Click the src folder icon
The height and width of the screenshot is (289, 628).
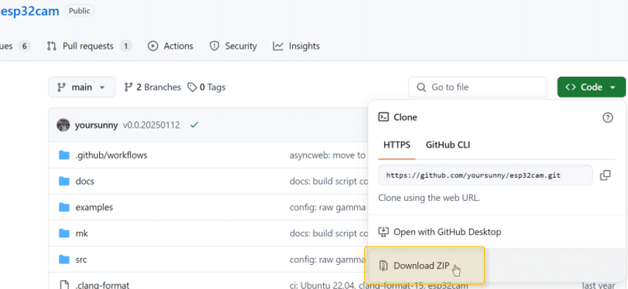tap(64, 260)
